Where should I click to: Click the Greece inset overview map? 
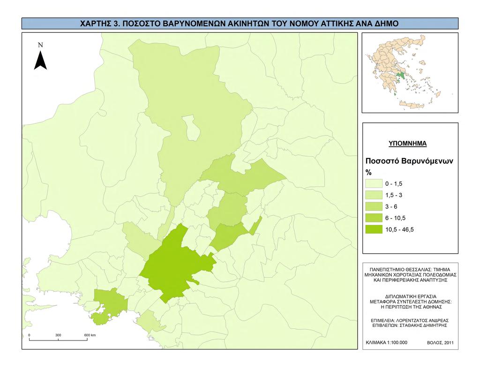coord(410,73)
